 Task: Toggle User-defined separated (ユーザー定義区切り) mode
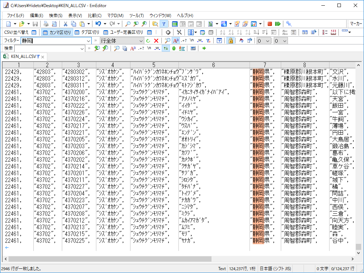click(123, 32)
